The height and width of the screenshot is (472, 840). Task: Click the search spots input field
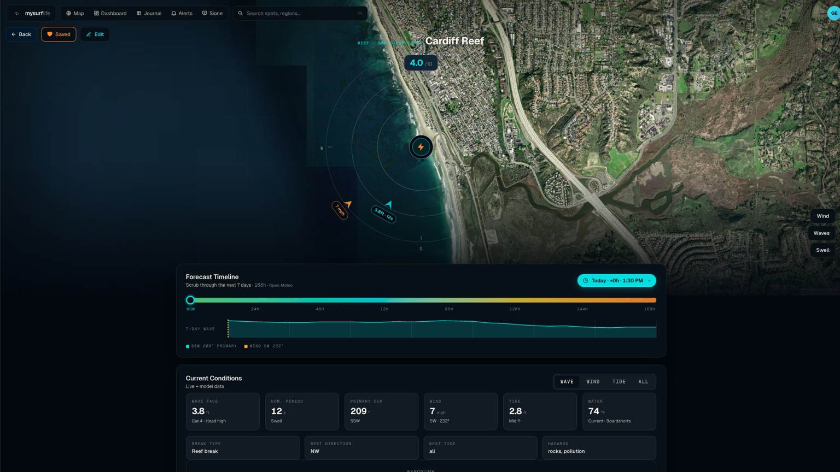click(300, 13)
